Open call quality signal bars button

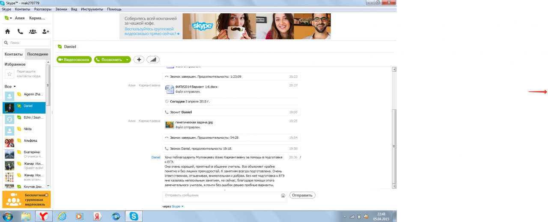pyautogui.click(x=153, y=60)
